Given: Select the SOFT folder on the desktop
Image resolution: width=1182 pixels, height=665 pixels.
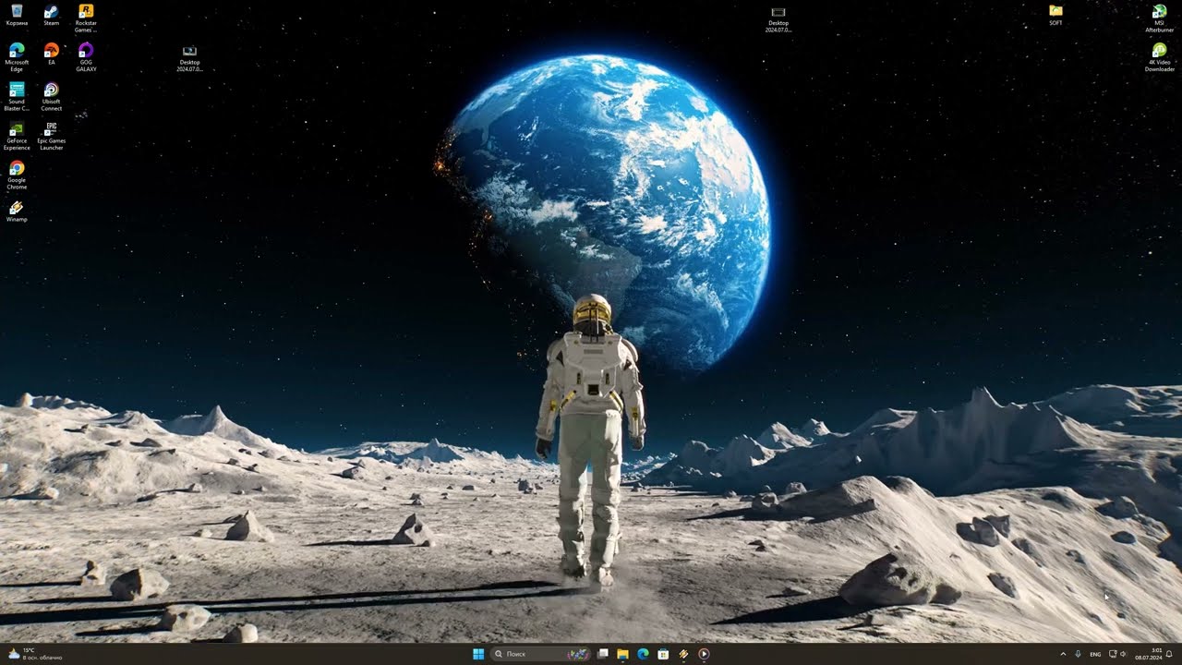Looking at the screenshot, I should (1055, 15).
